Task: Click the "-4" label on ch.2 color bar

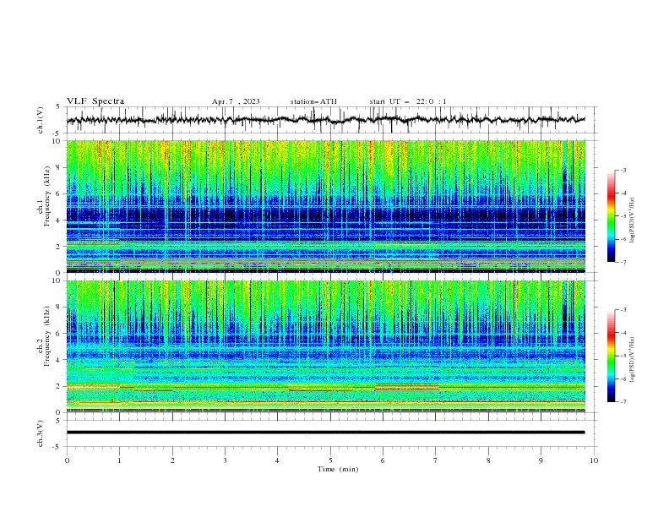Action: point(623,333)
